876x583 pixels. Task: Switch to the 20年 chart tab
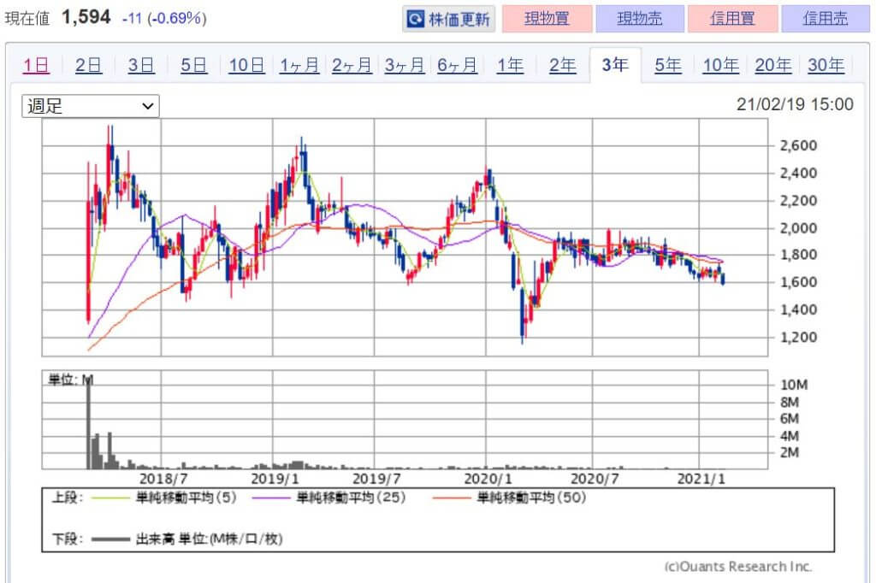(x=773, y=65)
